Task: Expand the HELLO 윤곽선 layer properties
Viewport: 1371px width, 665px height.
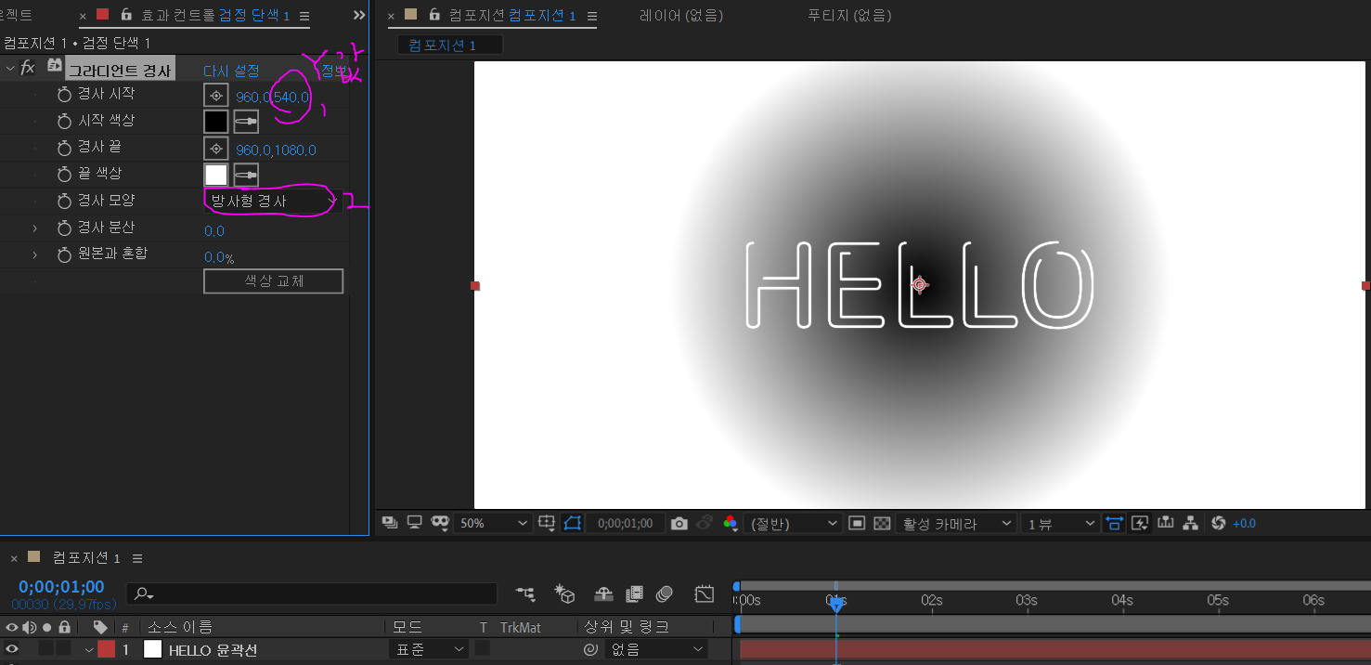Action: [x=89, y=650]
